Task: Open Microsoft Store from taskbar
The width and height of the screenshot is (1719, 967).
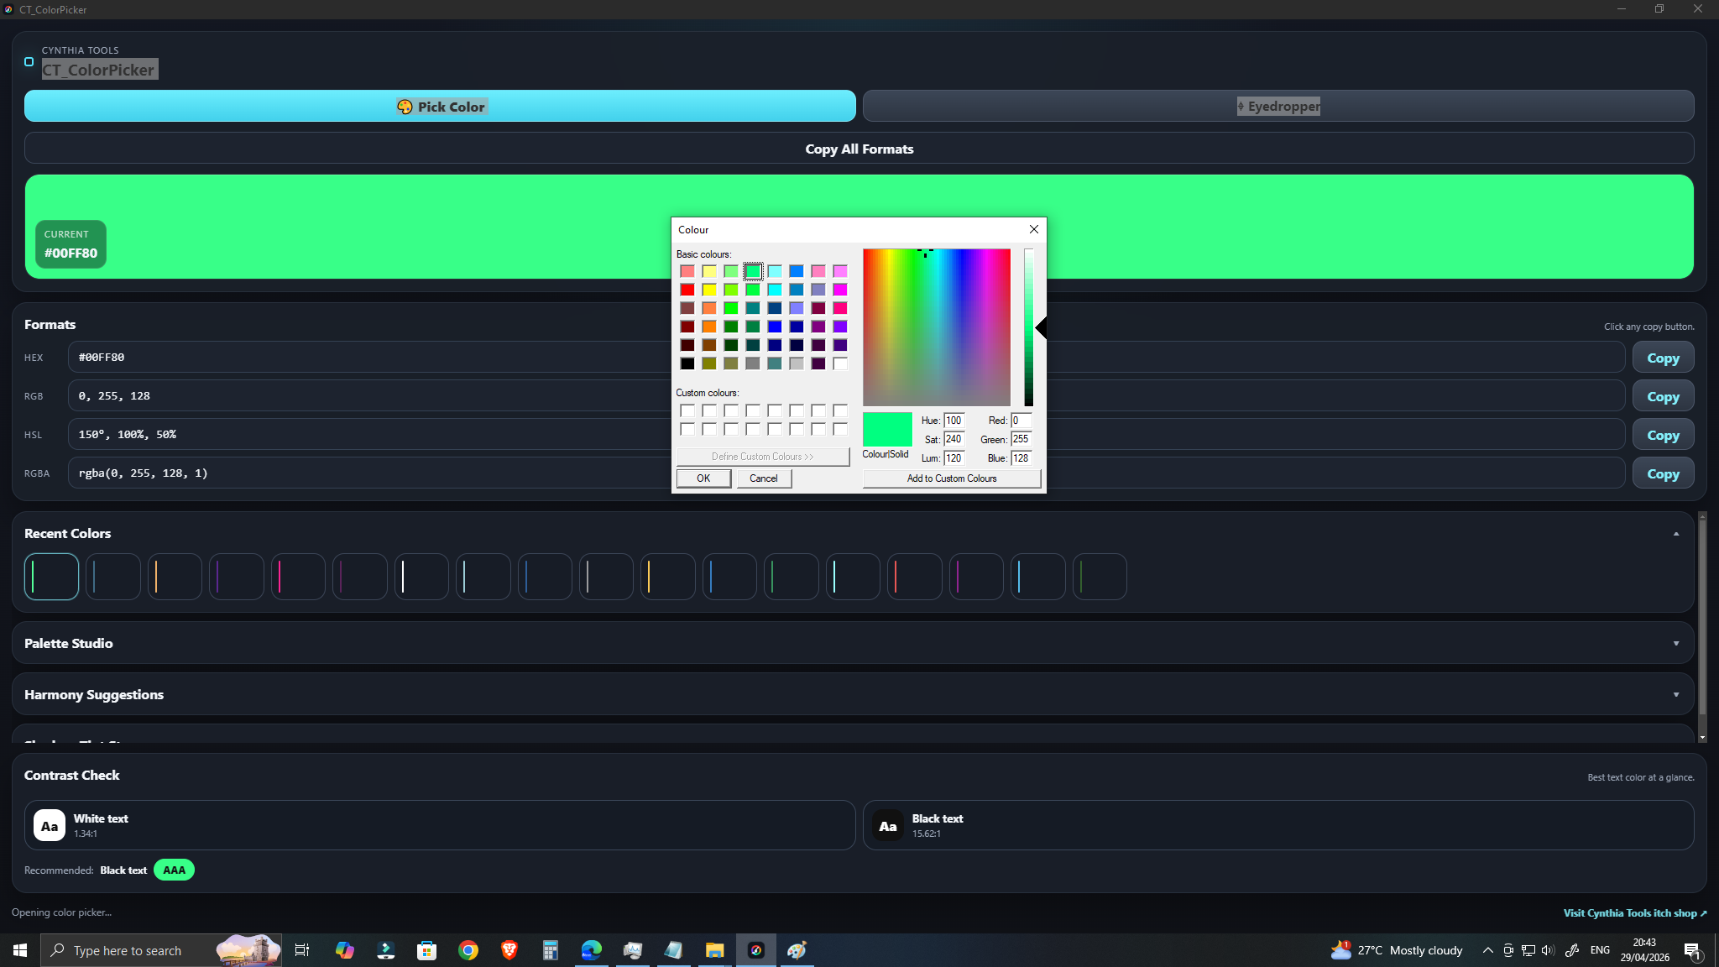Action: pos(427,950)
